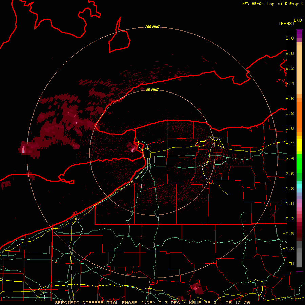305x305 pixels.
Task: Click the NEXLAB-College of DuPage credit text
Action: coord(270,4)
